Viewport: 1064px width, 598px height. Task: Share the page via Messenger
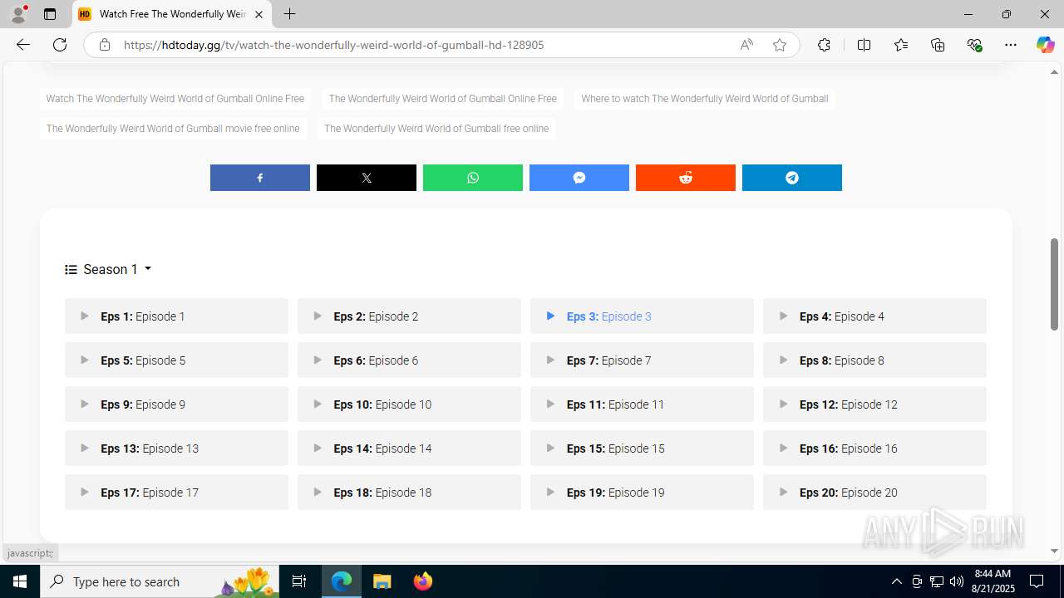click(x=579, y=178)
